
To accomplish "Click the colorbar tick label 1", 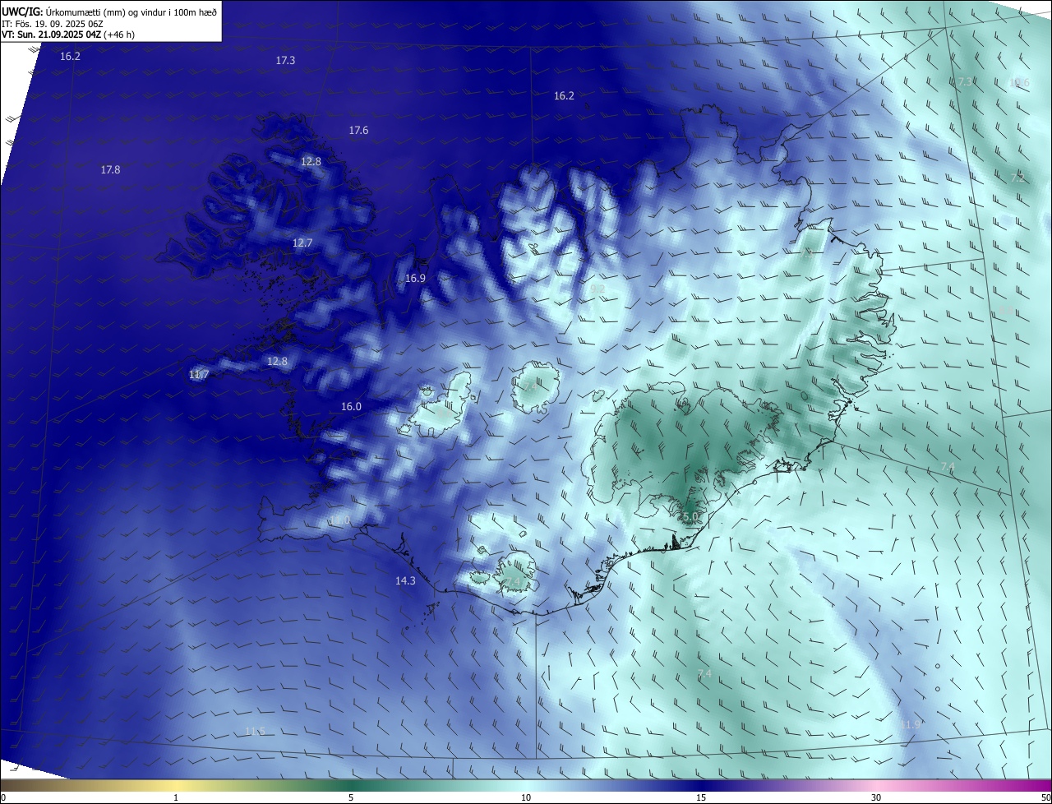I will (x=176, y=798).
